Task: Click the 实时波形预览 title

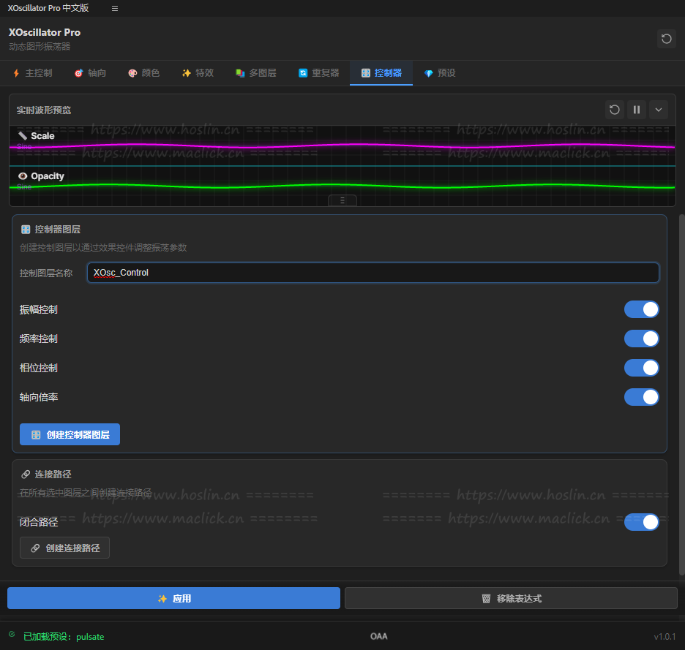Action: click(44, 110)
